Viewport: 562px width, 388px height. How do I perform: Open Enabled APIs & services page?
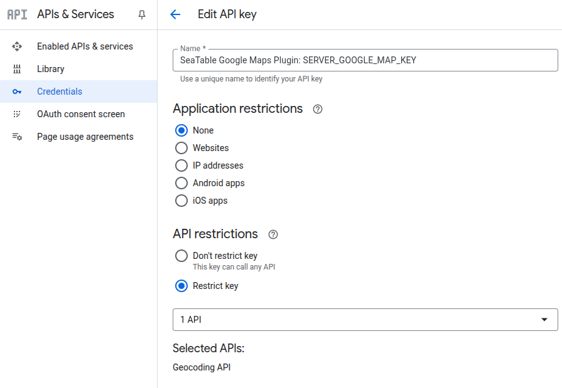click(85, 46)
